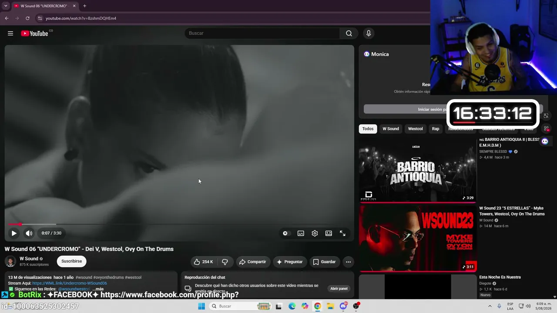The width and height of the screenshot is (557, 313).
Task: Open the W Sound channel name link
Action: point(29,259)
